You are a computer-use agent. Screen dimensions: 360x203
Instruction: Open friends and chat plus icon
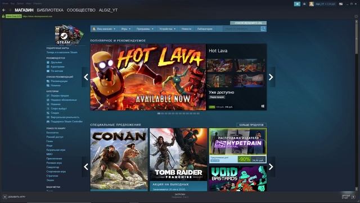(353, 197)
